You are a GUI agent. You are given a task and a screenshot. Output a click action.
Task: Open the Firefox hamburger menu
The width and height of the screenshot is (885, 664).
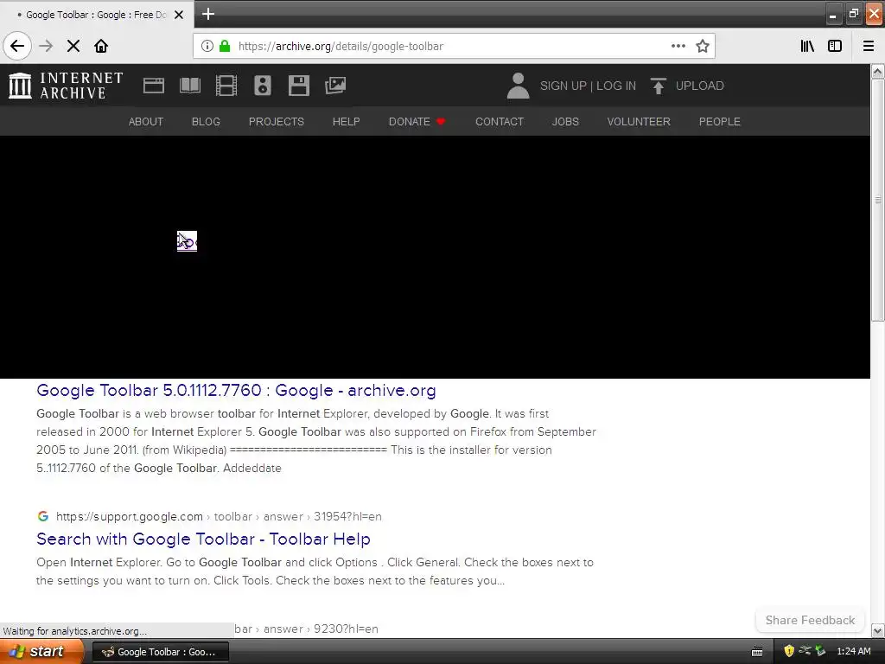[869, 46]
